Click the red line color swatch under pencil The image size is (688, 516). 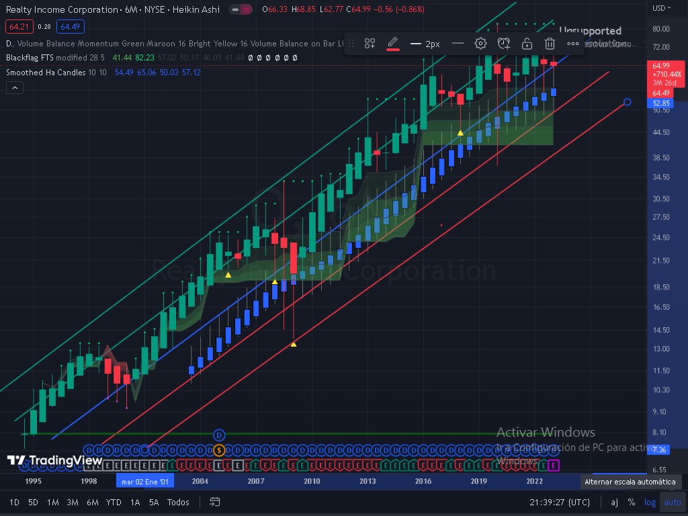tap(392, 50)
